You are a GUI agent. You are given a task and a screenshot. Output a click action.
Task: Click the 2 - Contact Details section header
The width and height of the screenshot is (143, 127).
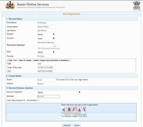[72, 76]
